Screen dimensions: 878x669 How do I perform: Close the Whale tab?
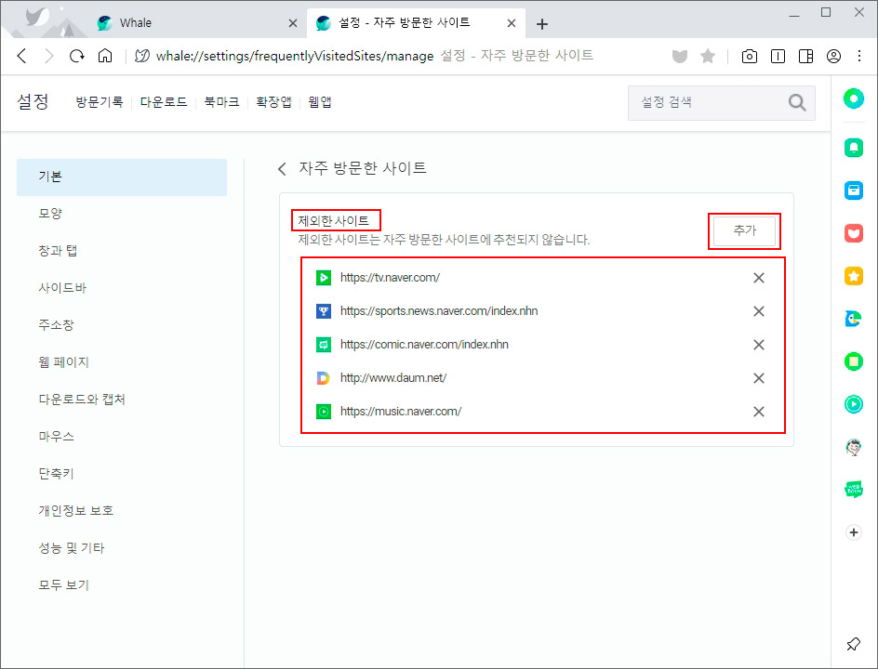tap(293, 23)
